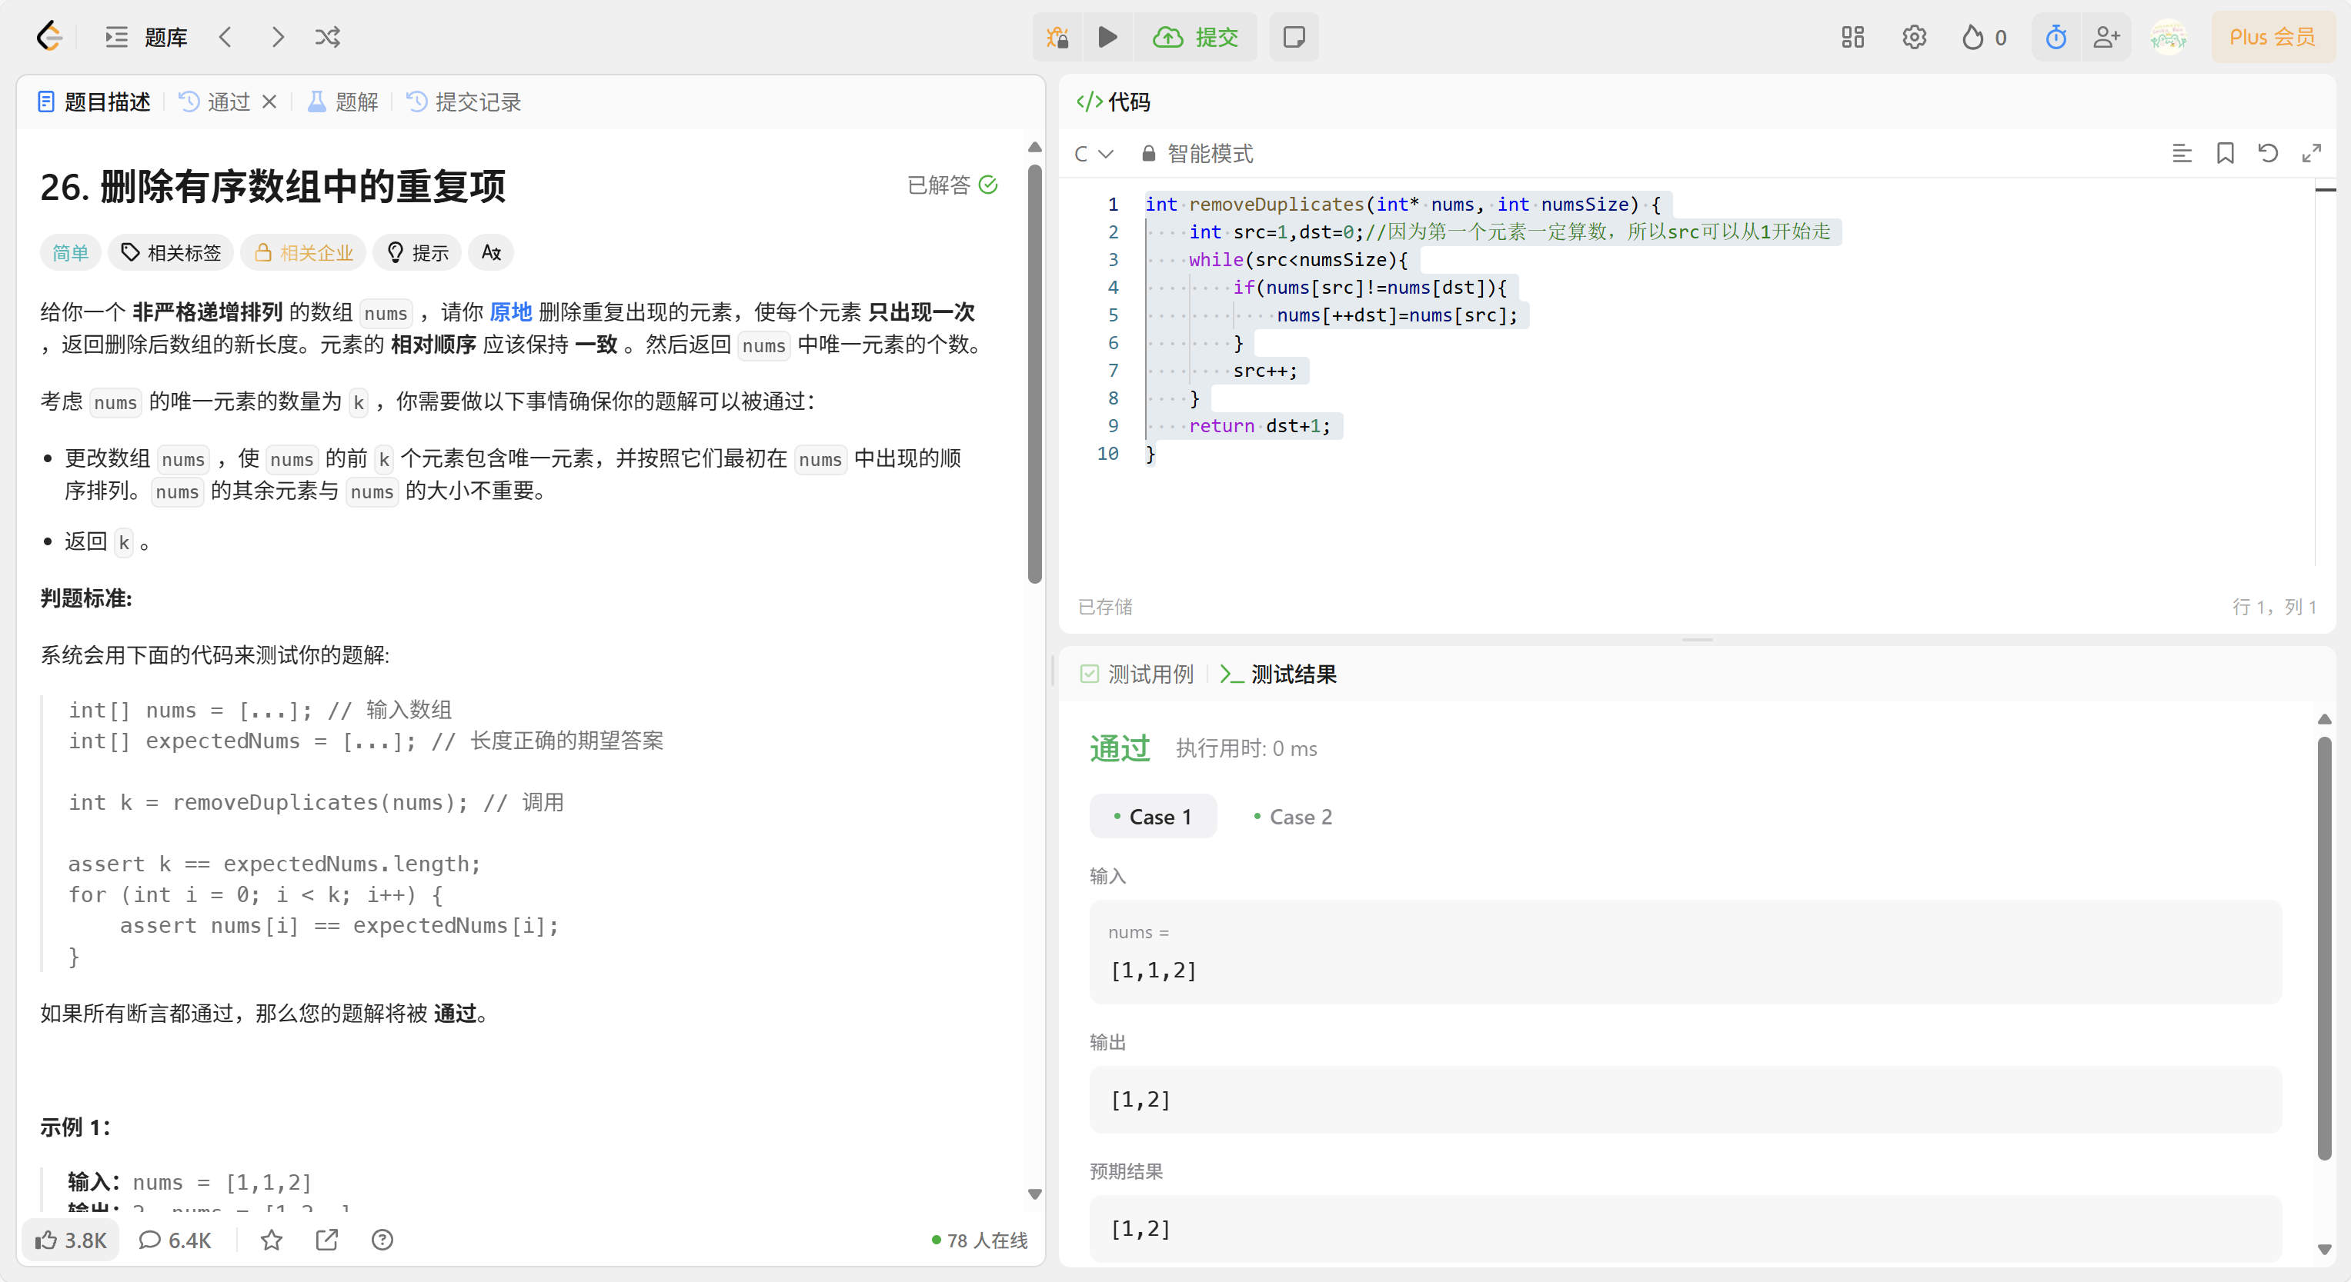Run code with the play button
Screen dimensions: 2351x1282
coord(1108,38)
